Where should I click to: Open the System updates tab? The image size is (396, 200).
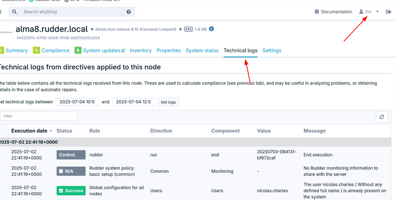[102, 50]
